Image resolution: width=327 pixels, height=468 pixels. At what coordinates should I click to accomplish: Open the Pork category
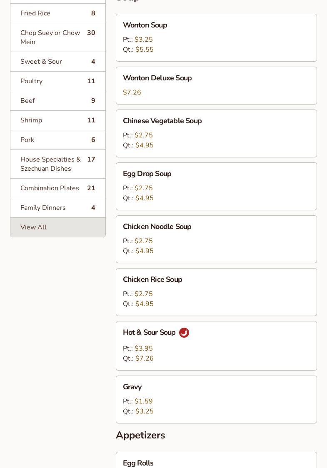coord(57,140)
